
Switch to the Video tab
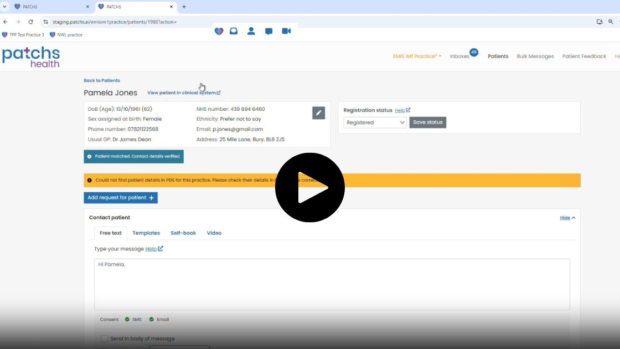pos(214,233)
